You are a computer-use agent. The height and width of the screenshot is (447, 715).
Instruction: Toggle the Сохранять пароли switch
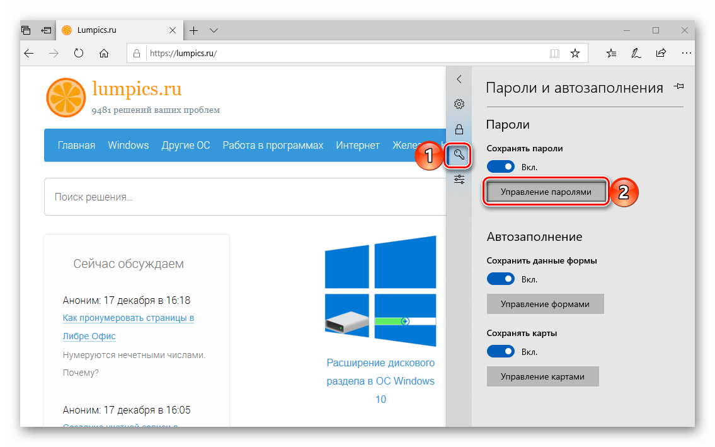[501, 166]
